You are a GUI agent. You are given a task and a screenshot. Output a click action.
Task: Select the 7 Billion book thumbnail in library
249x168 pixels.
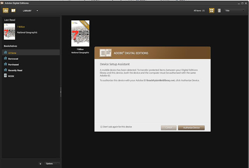pos(80,34)
